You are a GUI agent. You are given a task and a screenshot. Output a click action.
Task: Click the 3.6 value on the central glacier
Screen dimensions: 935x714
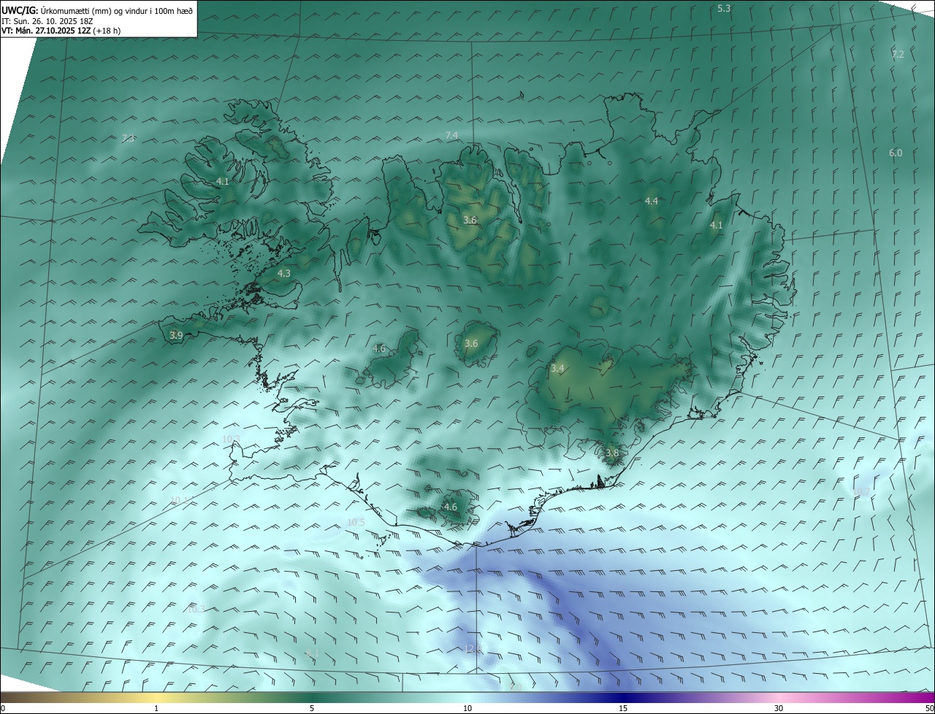tap(471, 344)
